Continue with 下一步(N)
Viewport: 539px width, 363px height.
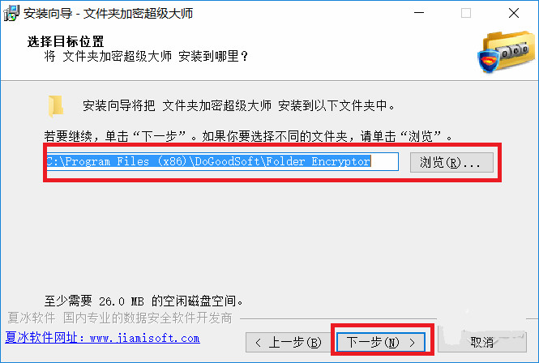tap(381, 343)
